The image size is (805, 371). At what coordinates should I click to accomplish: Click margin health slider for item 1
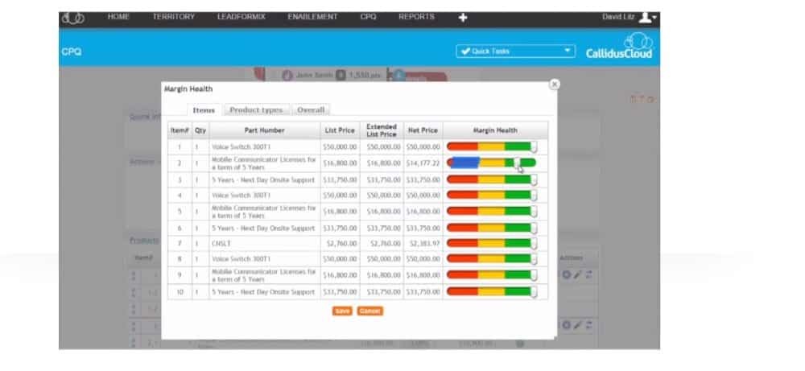pyautogui.click(x=492, y=146)
